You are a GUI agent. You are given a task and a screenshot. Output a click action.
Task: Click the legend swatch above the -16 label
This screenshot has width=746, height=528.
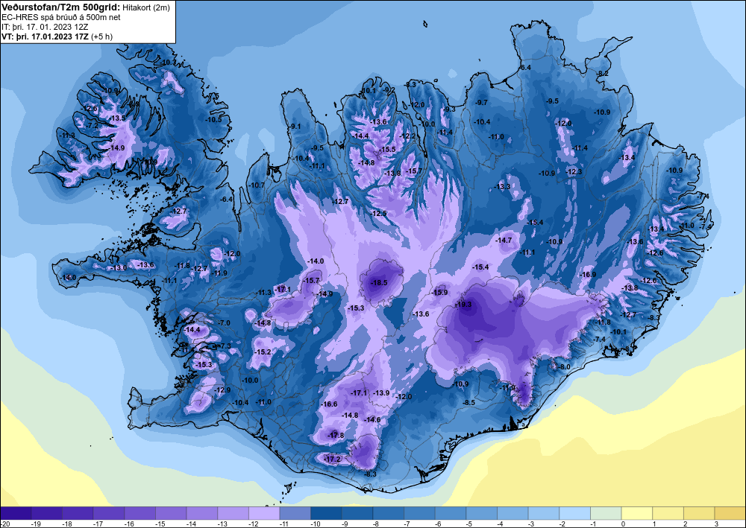[x=140, y=513]
